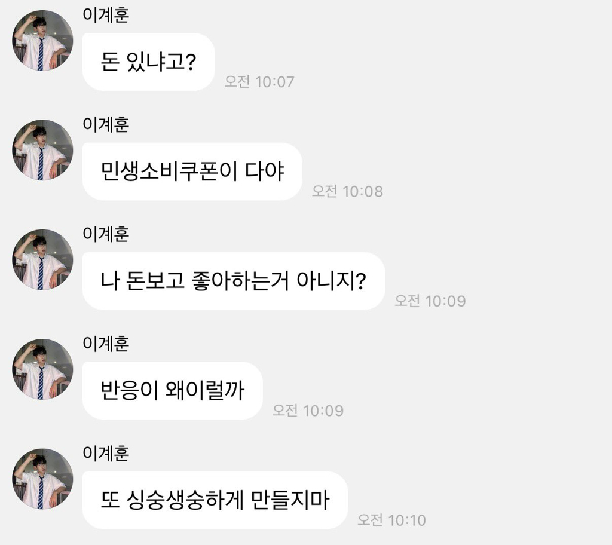Click the 오전 10:10 timestamp
Viewport: 612px width, 545px height.
[391, 520]
